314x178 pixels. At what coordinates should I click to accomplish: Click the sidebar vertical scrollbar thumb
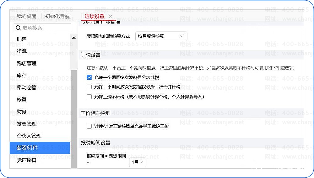tap(74, 119)
